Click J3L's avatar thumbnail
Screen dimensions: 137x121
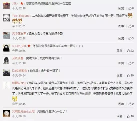click(x=6, y=6)
